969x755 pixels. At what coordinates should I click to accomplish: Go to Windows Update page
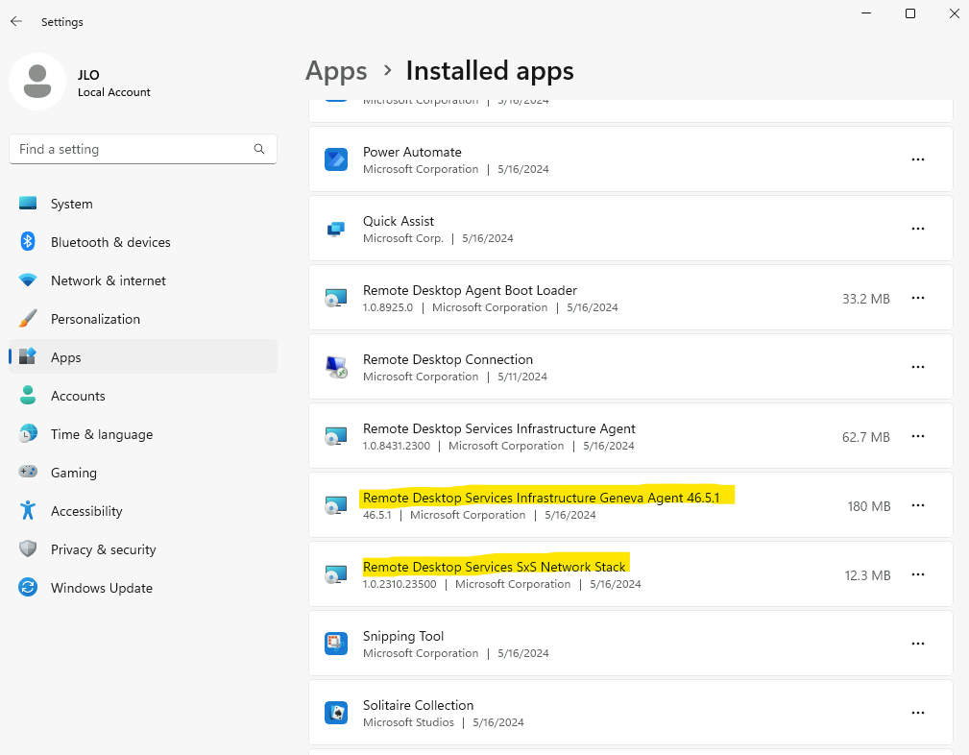pos(143,587)
